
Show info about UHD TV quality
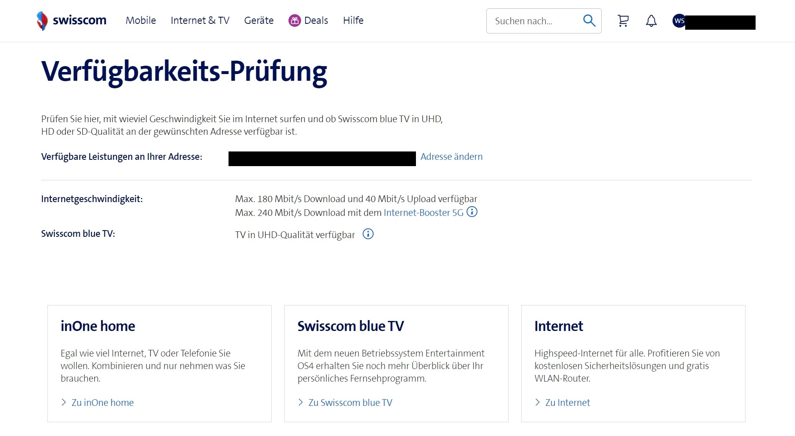(368, 234)
